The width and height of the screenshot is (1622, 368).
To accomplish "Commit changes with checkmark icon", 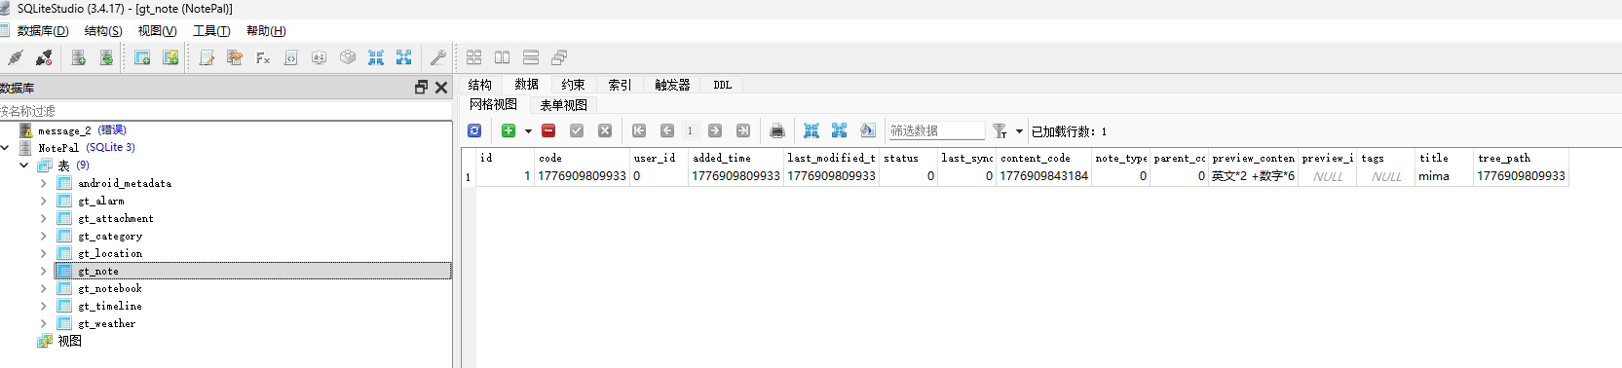I will (x=577, y=130).
